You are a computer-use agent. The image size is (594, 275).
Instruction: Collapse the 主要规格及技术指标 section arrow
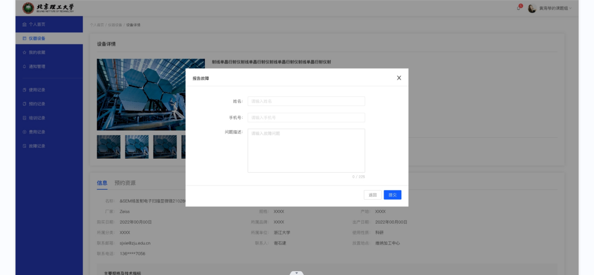296,273
